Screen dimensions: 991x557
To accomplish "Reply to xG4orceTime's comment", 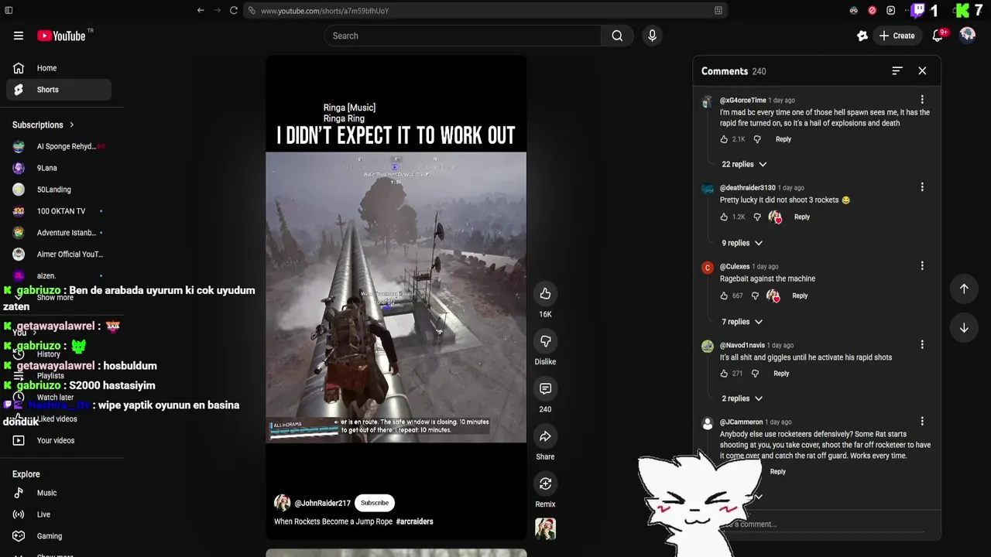I will tap(784, 139).
